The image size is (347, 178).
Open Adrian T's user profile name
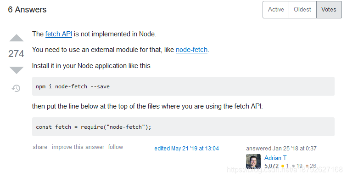click(275, 158)
